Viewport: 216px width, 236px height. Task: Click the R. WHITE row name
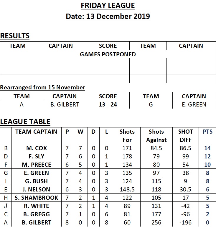coord(37,206)
